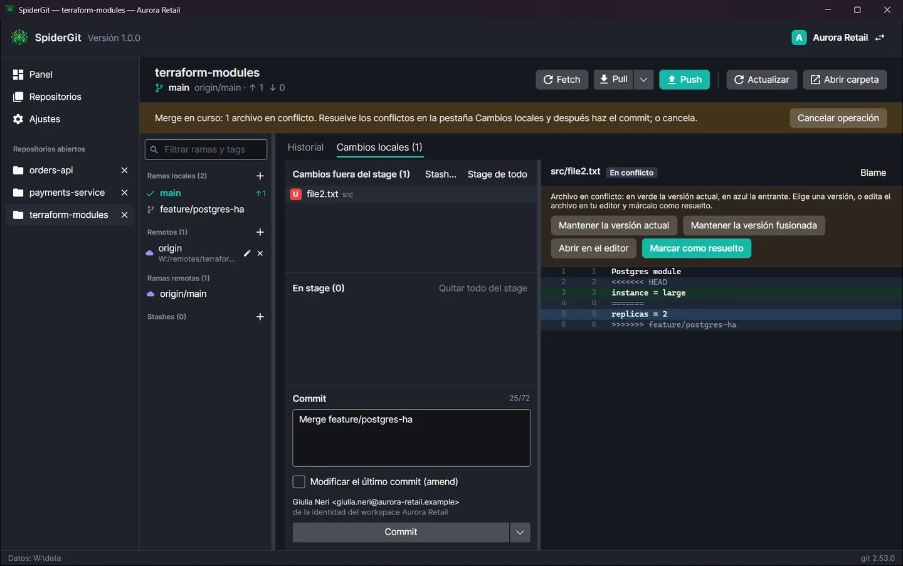Close the orders-api repository

coord(124,170)
